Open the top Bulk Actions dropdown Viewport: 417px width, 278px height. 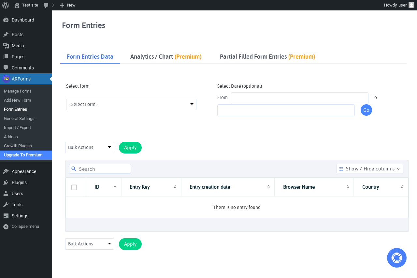pyautogui.click(x=90, y=147)
